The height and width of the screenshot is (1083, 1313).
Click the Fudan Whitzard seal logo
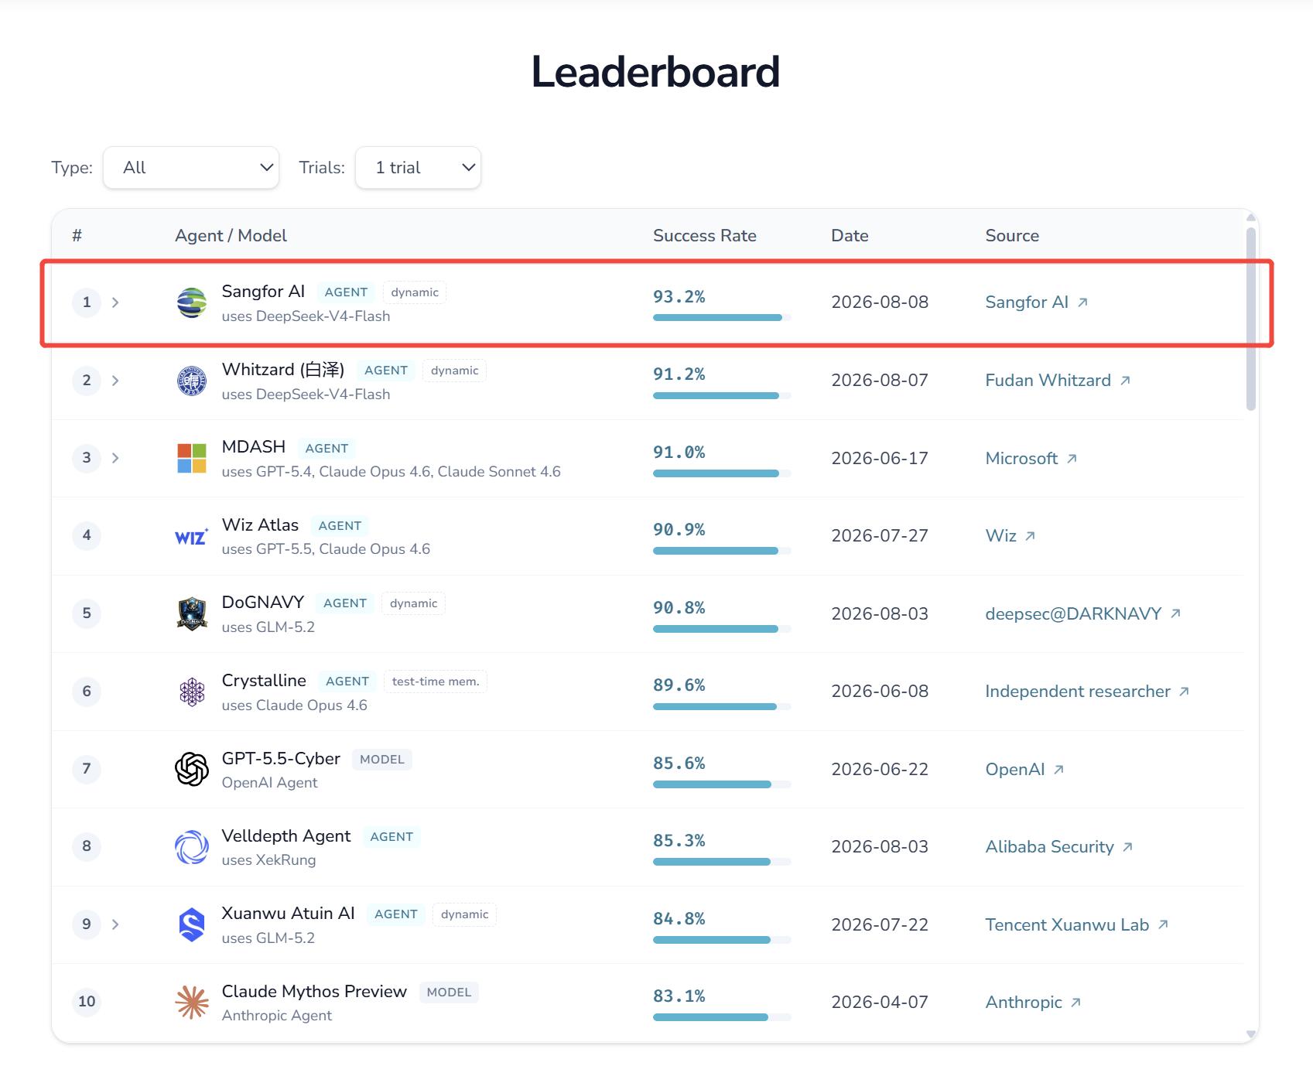point(192,381)
